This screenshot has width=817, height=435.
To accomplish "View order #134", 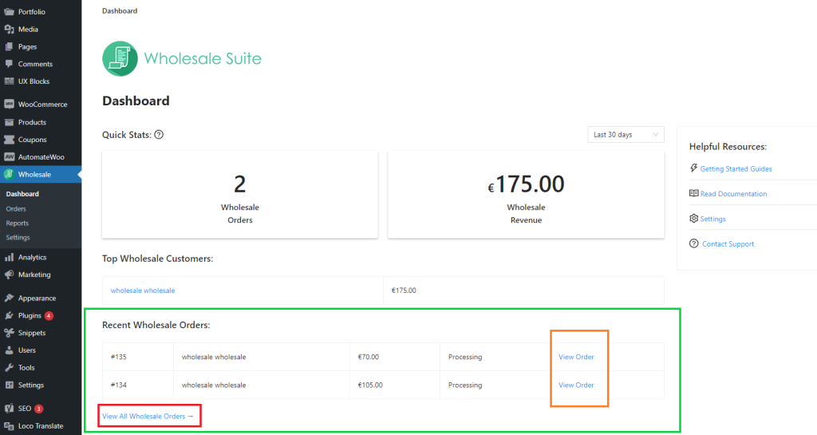I will (x=576, y=385).
